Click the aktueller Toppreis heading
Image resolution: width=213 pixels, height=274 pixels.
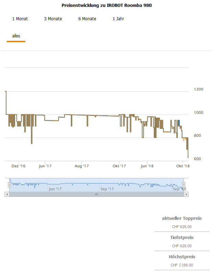click(182, 218)
